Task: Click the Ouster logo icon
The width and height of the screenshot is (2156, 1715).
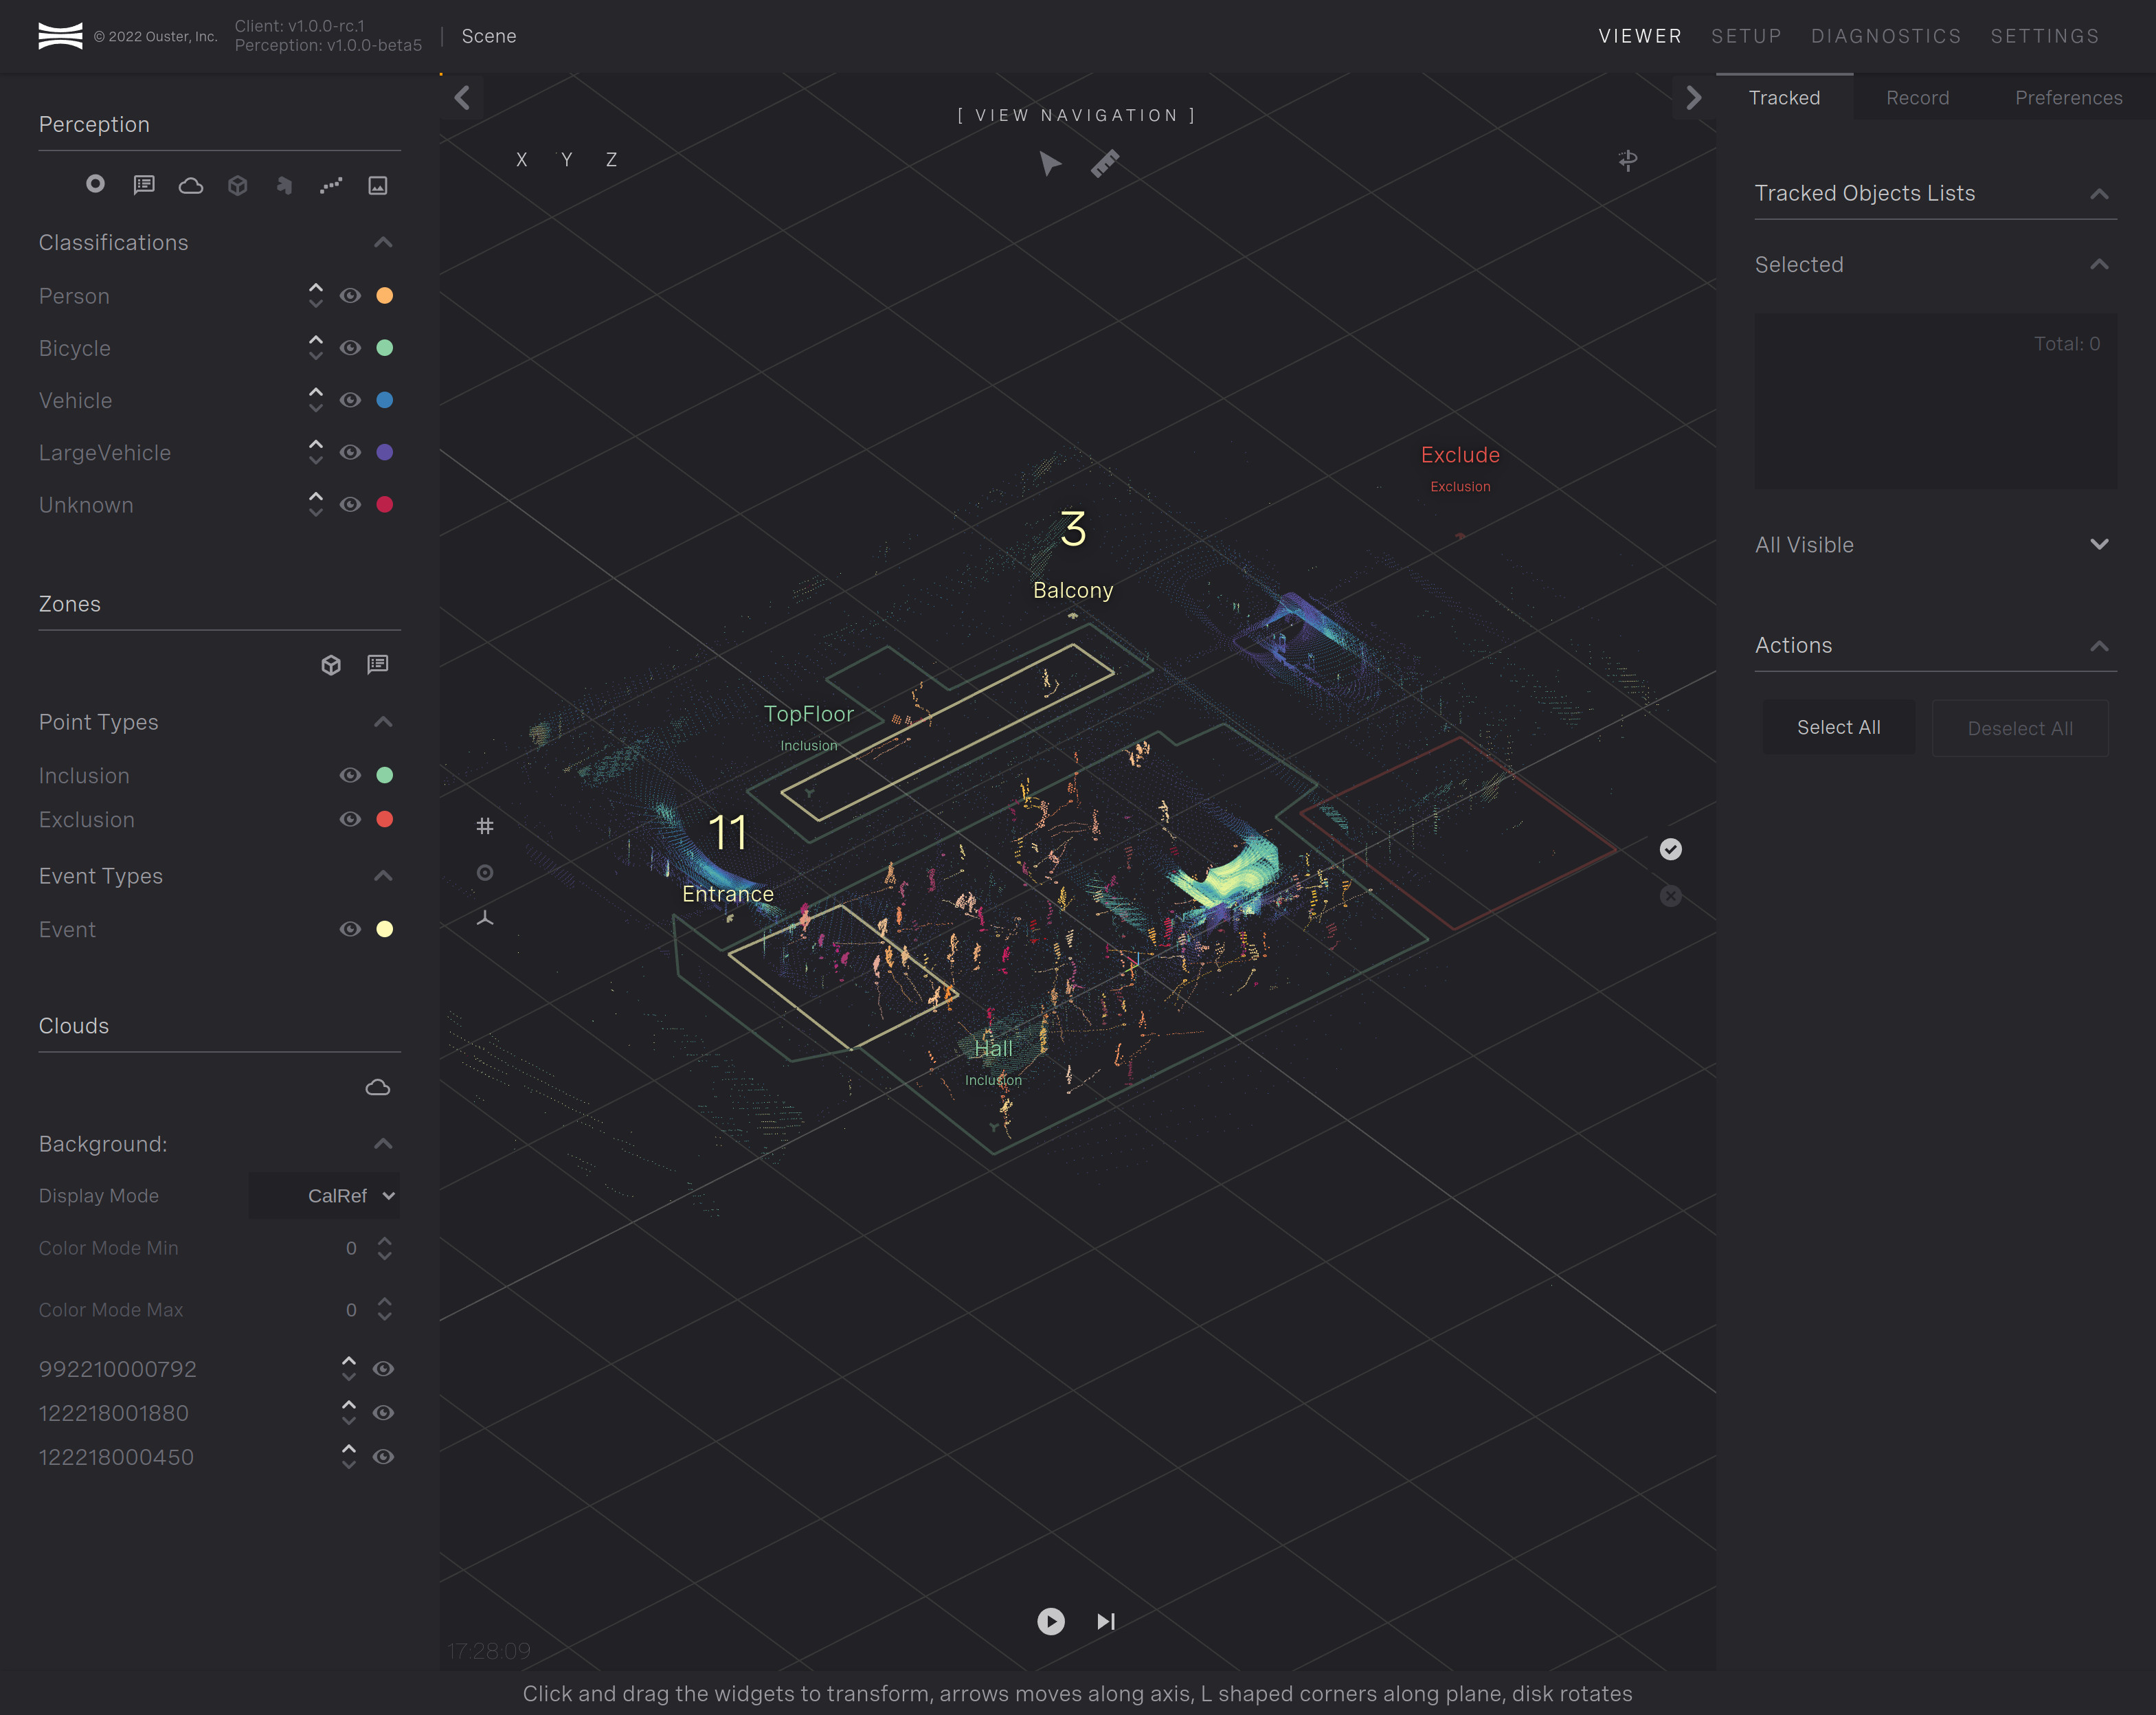Action: tap(60, 36)
